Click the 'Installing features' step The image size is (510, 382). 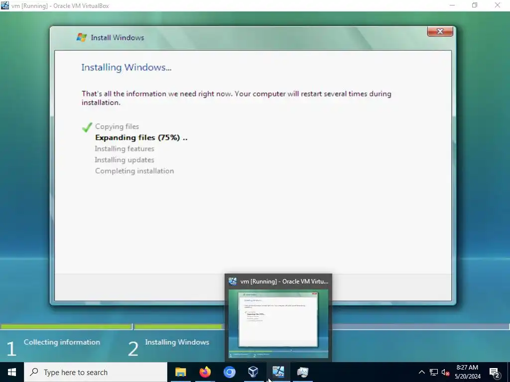coord(125,148)
